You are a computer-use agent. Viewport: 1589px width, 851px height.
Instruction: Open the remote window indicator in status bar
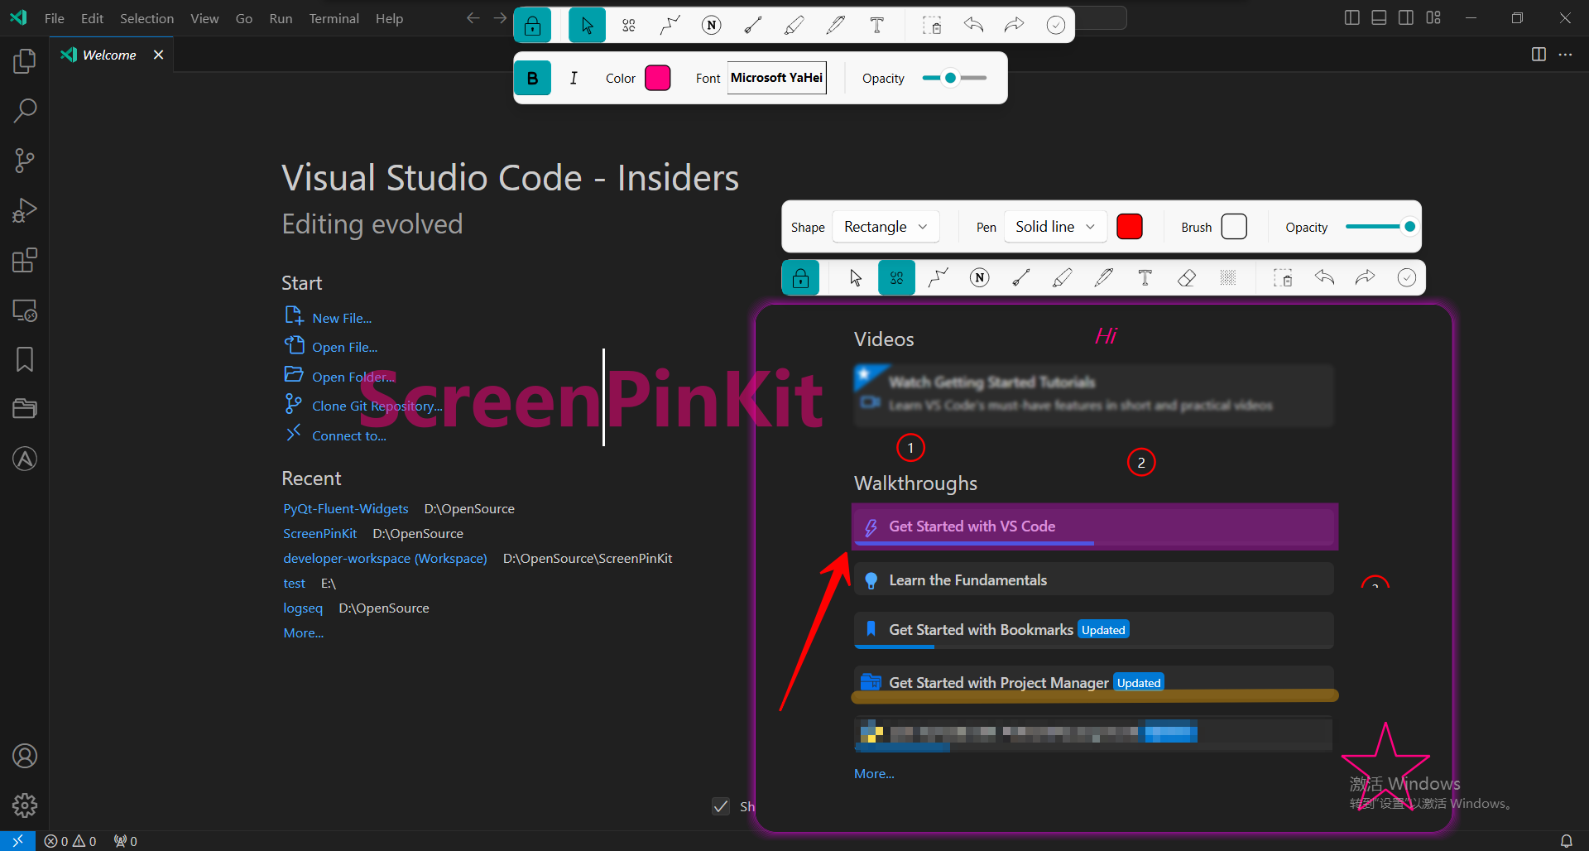17,841
